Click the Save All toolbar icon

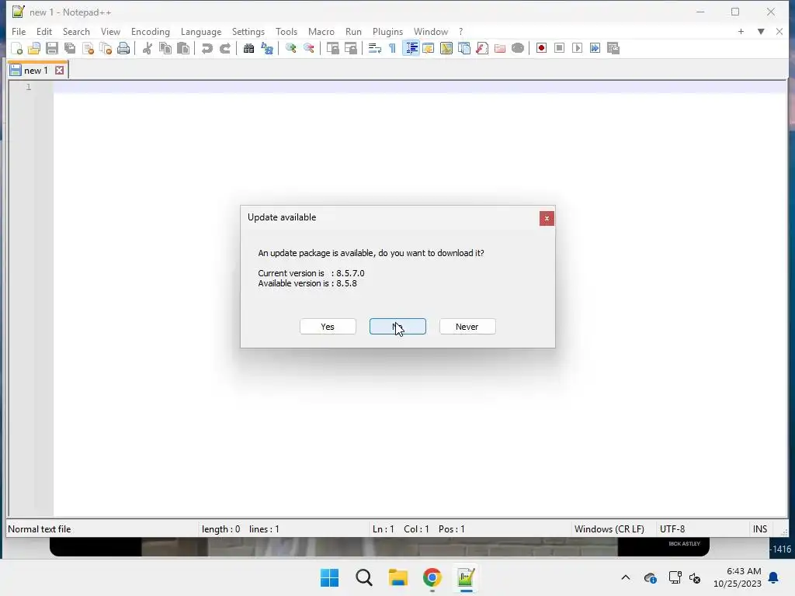70,48
